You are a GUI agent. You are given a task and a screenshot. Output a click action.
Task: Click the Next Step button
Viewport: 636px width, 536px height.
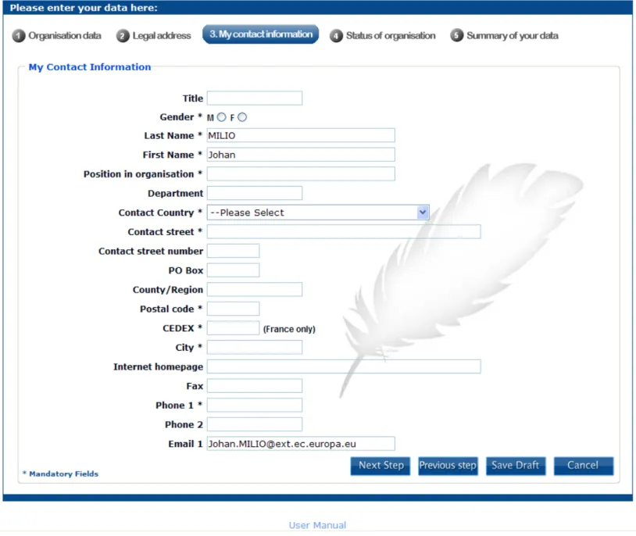pyautogui.click(x=381, y=466)
